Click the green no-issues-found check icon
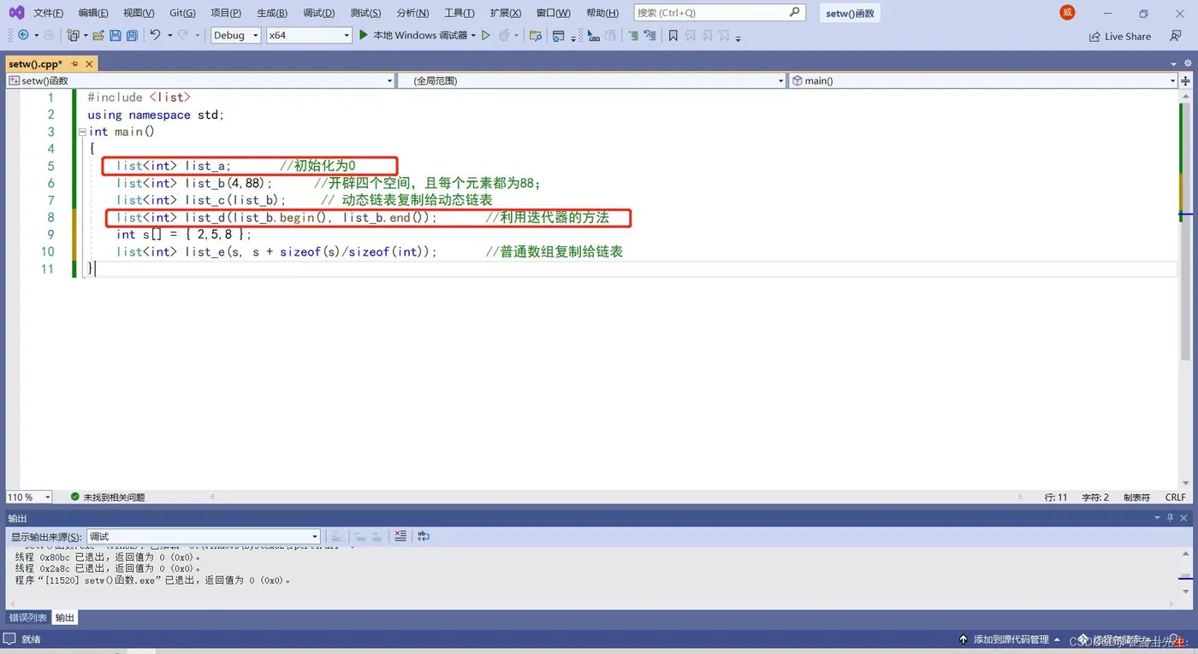 pos(75,497)
